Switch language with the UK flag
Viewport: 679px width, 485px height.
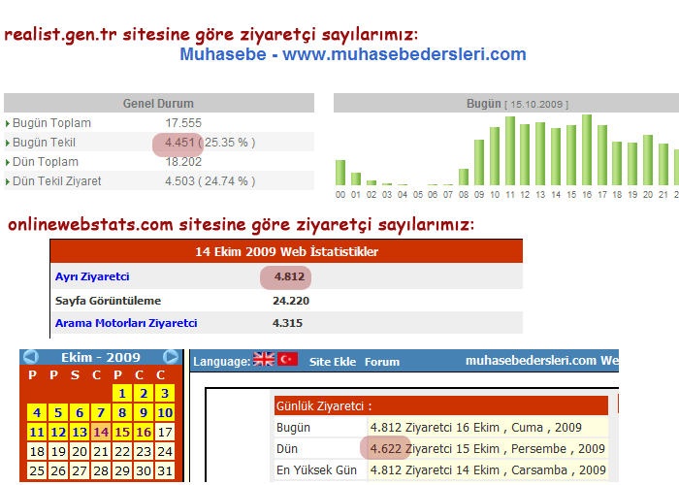point(264,360)
